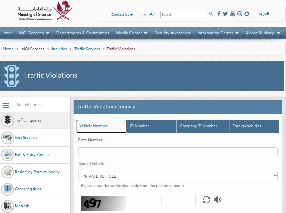286x213 pixels.
Task: Play the audio verification code
Action: 218,199
